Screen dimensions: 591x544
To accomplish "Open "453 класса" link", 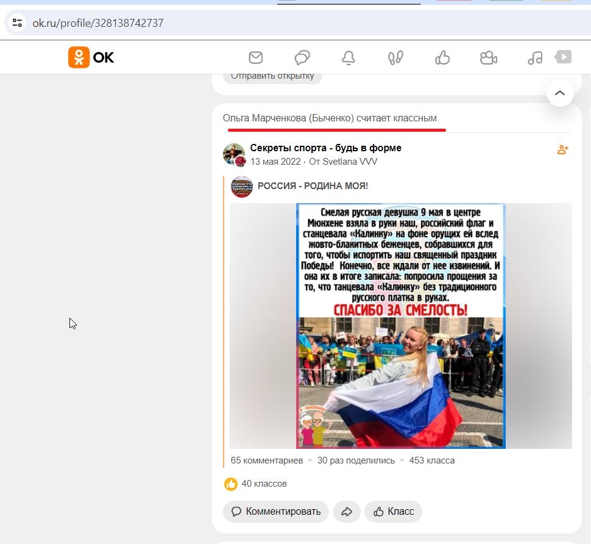I will point(432,460).
